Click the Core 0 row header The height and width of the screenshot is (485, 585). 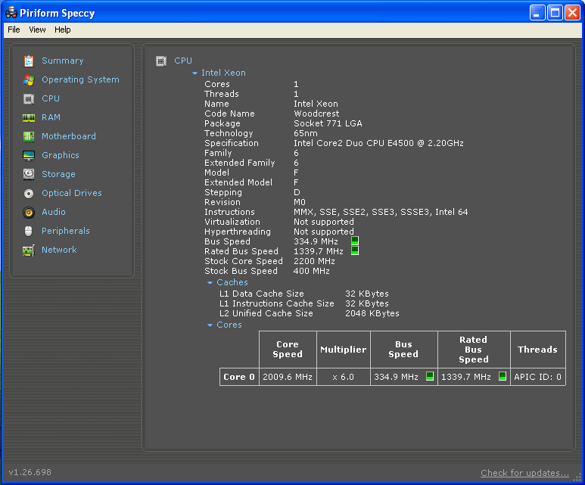click(x=239, y=377)
